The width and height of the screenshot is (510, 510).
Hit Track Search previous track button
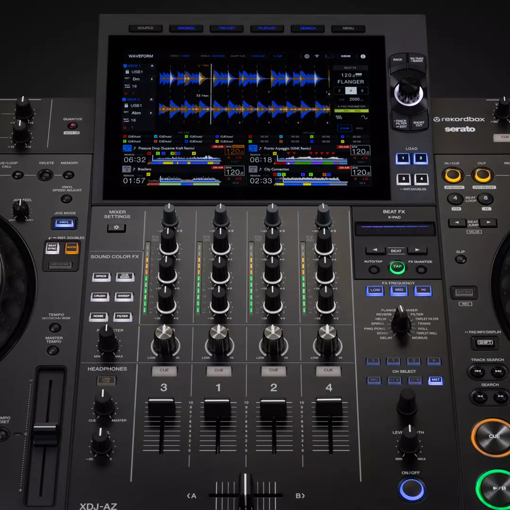[477, 371]
